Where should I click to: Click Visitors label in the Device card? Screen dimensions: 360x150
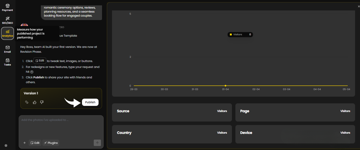tap(345, 133)
